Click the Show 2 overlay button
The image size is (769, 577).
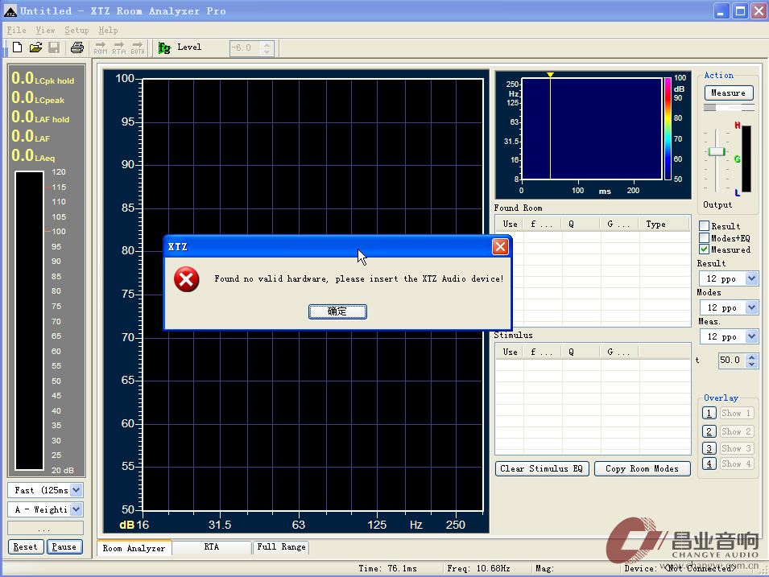pyautogui.click(x=736, y=431)
